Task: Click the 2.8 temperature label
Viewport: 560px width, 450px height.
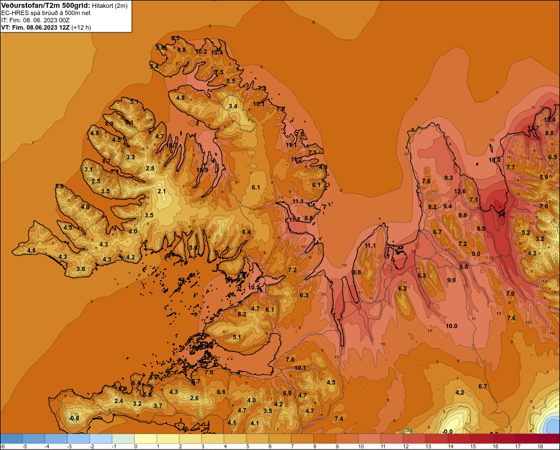Action: tap(150, 168)
